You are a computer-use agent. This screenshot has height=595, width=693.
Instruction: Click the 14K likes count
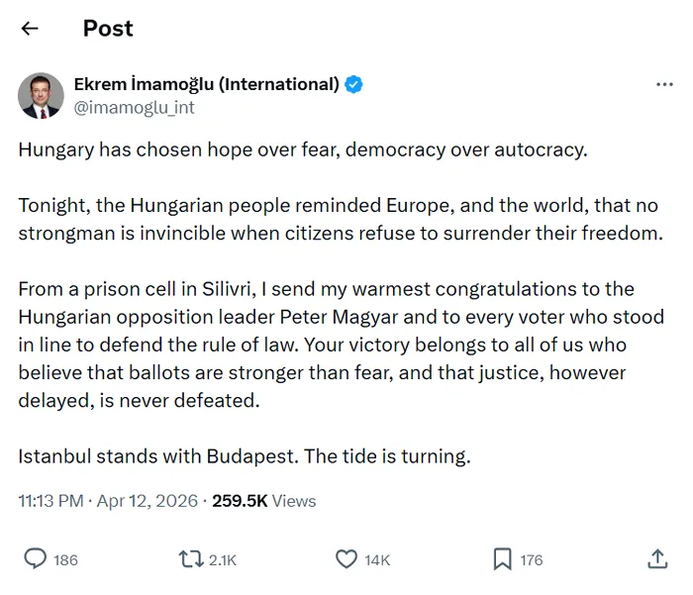(377, 560)
